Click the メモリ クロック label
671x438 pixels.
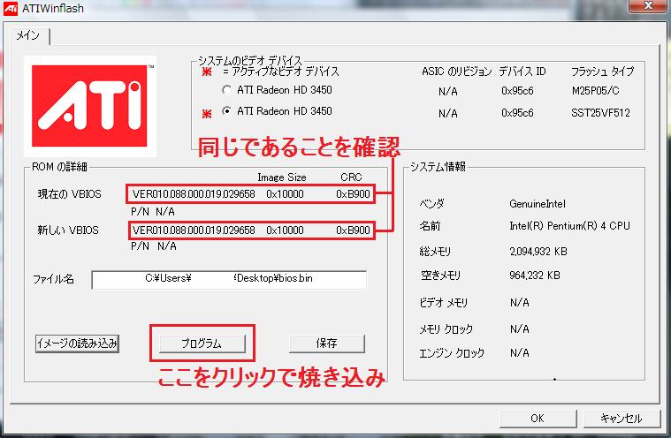coord(446,329)
